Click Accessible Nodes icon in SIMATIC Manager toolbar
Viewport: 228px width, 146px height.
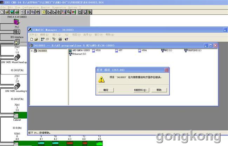pos(42,39)
